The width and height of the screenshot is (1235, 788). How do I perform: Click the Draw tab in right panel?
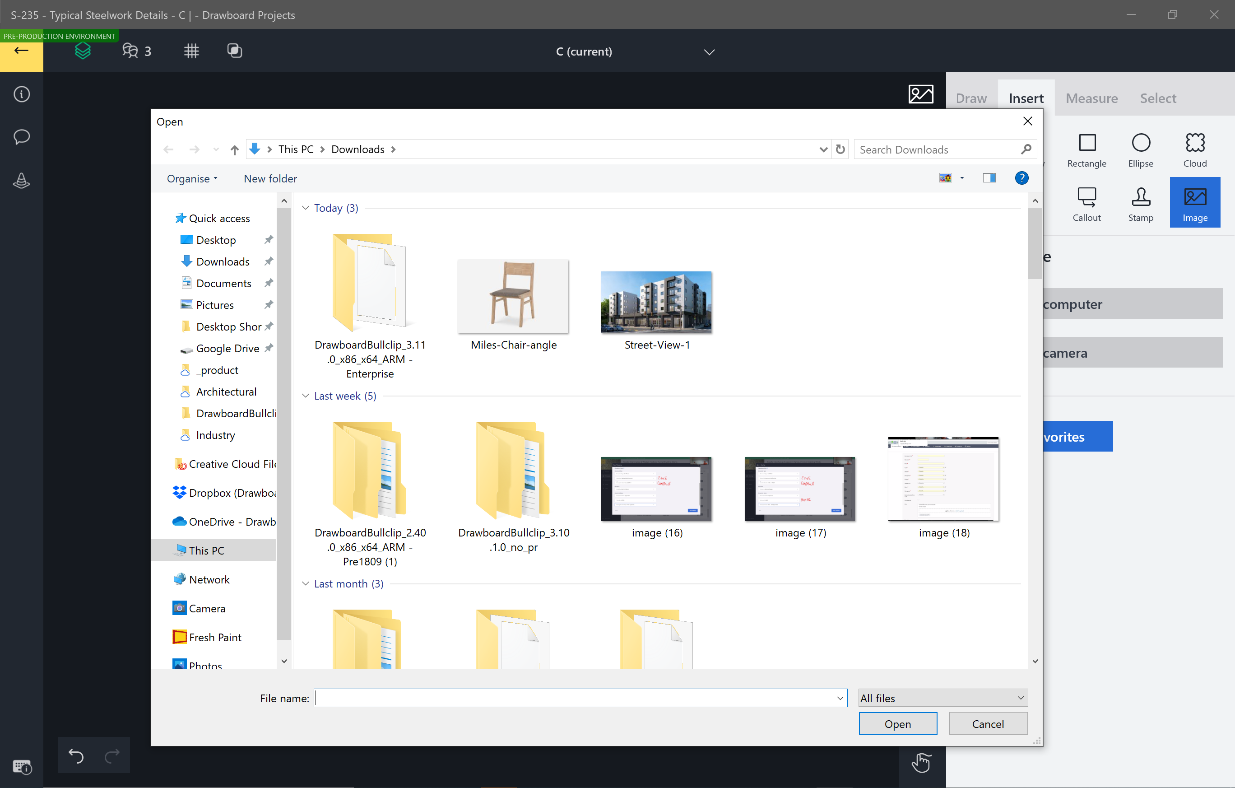[x=972, y=96]
